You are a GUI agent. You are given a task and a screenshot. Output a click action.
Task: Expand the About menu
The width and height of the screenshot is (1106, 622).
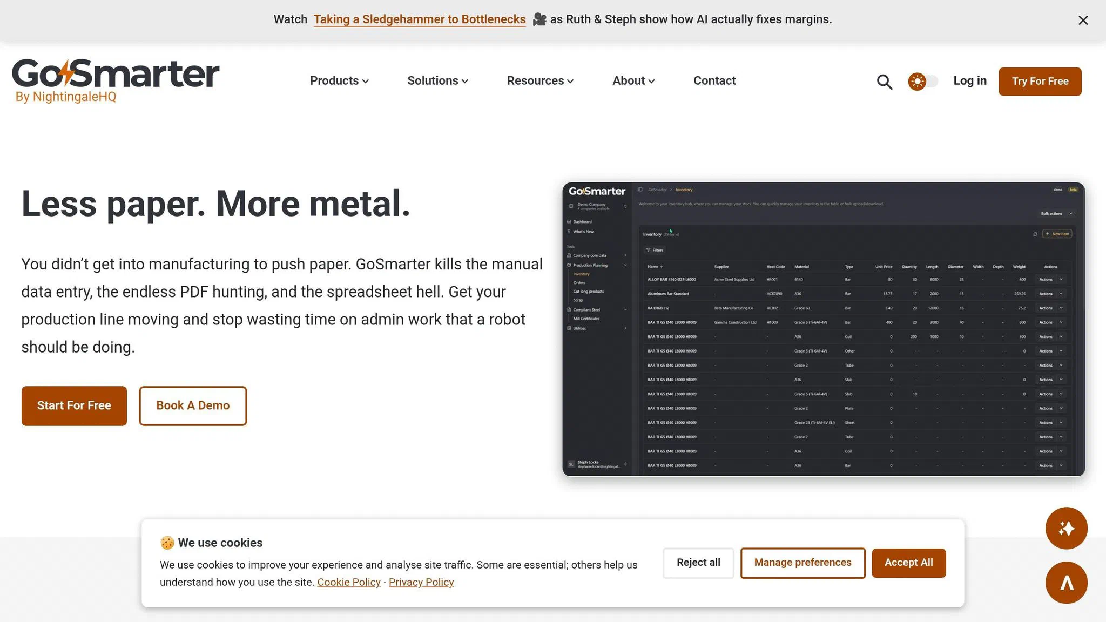pos(633,80)
